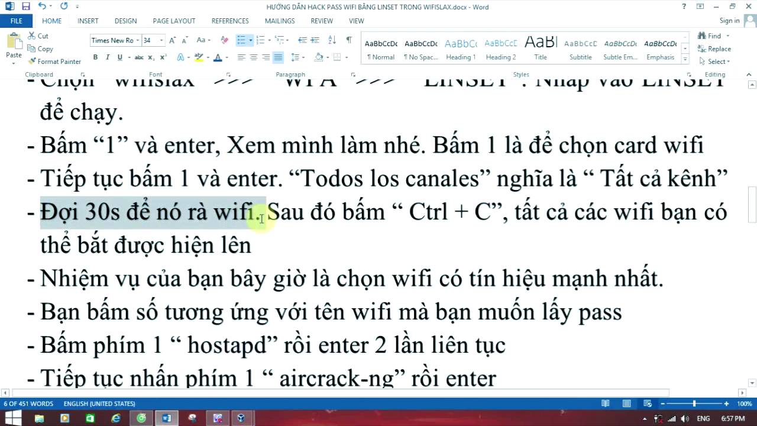Align text left
The height and width of the screenshot is (426, 757).
(241, 57)
